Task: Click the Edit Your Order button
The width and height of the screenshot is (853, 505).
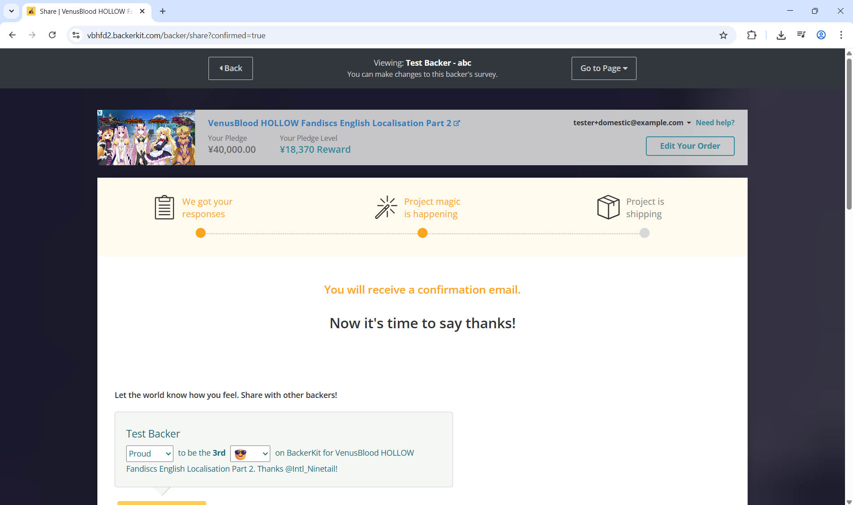Action: click(x=690, y=146)
